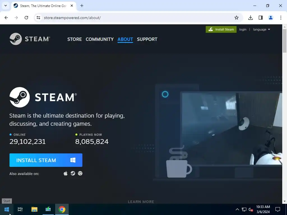Image resolution: width=287 pixels, height=215 pixels.
Task: Show hidden system tray icons
Action: (x=237, y=209)
